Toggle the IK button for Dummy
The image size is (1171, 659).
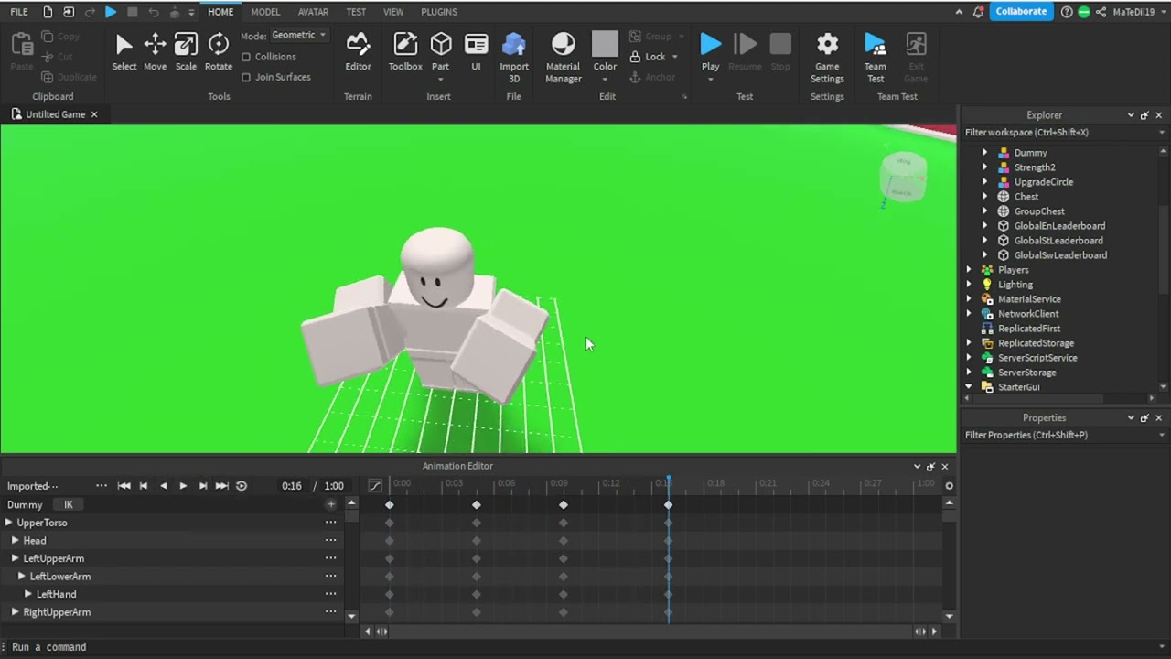pyautogui.click(x=68, y=505)
